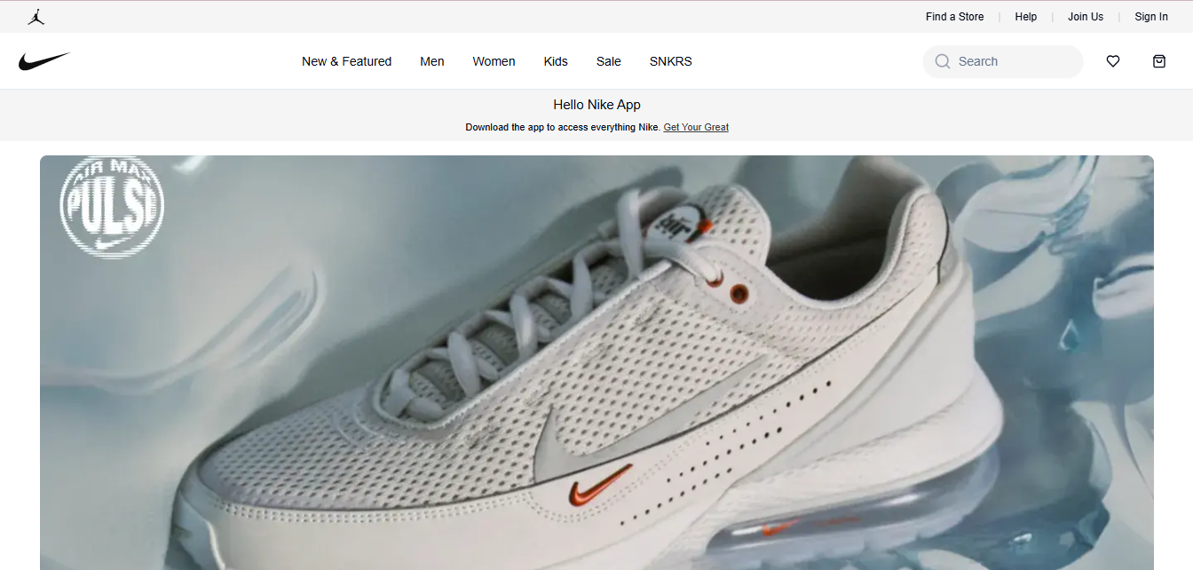View your shopping Bag icon
This screenshot has width=1193, height=570.
click(1158, 61)
